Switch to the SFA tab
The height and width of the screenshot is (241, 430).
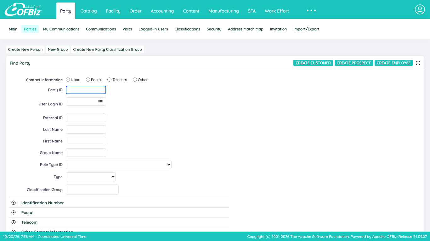[x=252, y=11]
